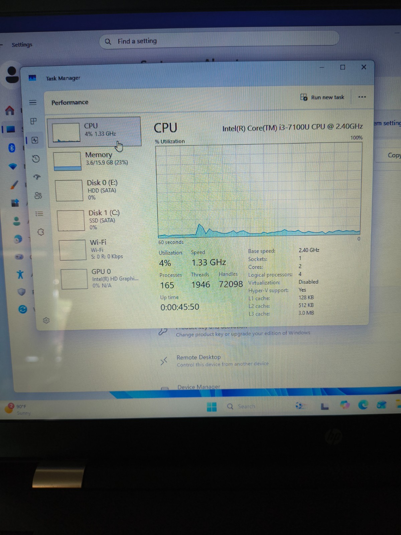This screenshot has height=535, width=401.
Task: Open Apps icon in Settings sidebar
Action: [x=15, y=203]
